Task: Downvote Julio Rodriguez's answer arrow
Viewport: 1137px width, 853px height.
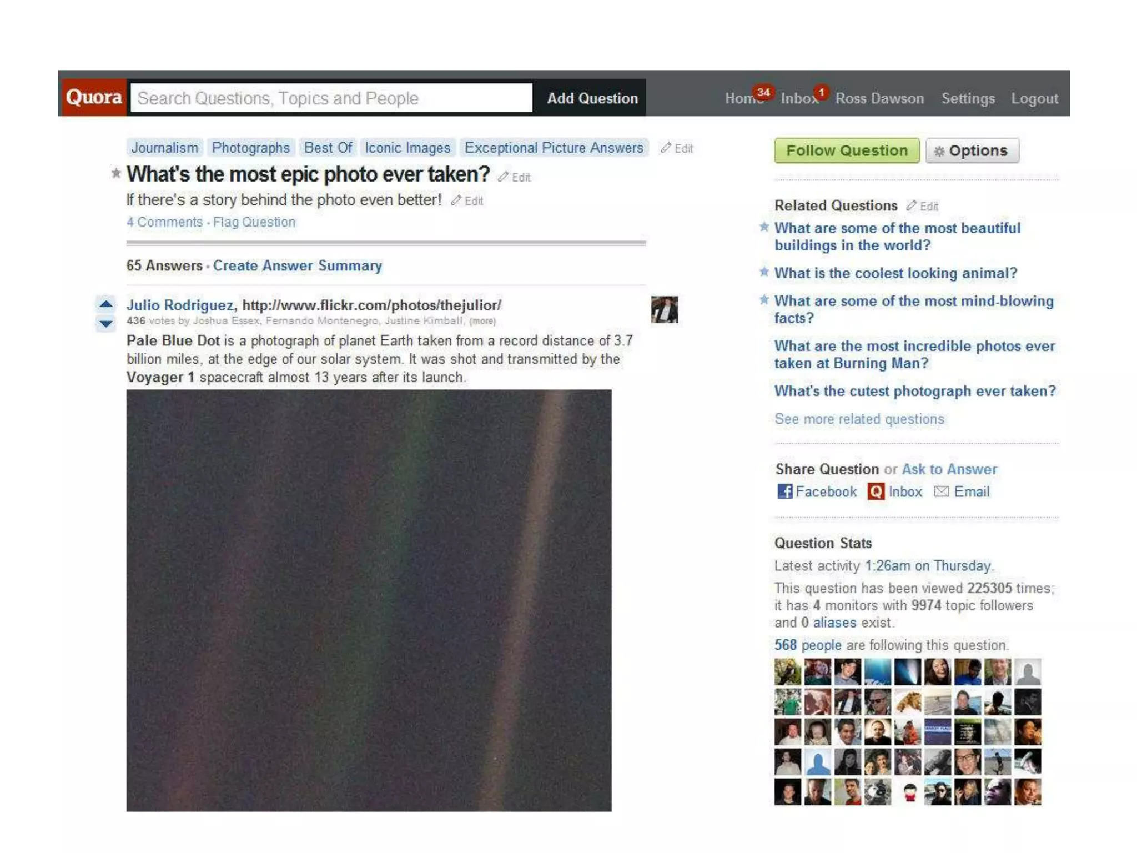Action: tap(106, 323)
